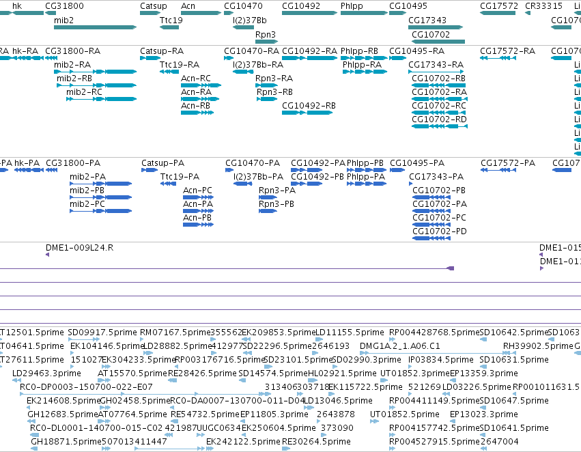Click the Phlpp gene label
Viewport: 581px width, 452px height.
pos(352,6)
